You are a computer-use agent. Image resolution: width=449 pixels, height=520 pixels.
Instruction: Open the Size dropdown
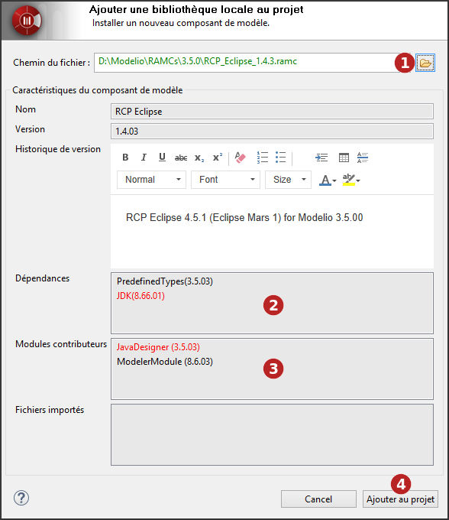288,180
